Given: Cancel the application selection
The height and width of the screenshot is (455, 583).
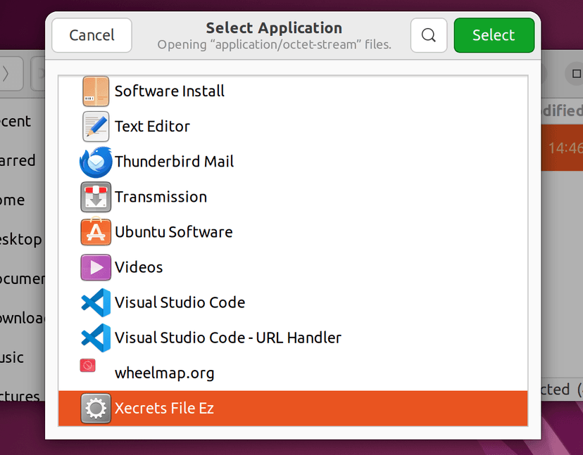Looking at the screenshot, I should (x=92, y=35).
